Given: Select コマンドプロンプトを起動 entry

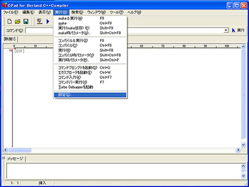Looking at the screenshot, I should pos(90,68).
